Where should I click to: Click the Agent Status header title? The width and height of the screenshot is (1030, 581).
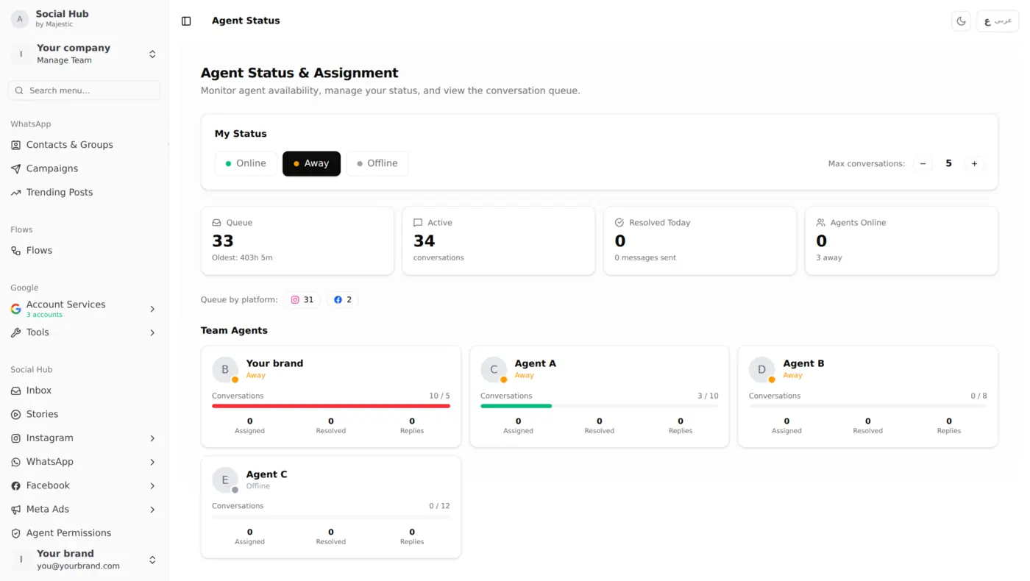(246, 21)
